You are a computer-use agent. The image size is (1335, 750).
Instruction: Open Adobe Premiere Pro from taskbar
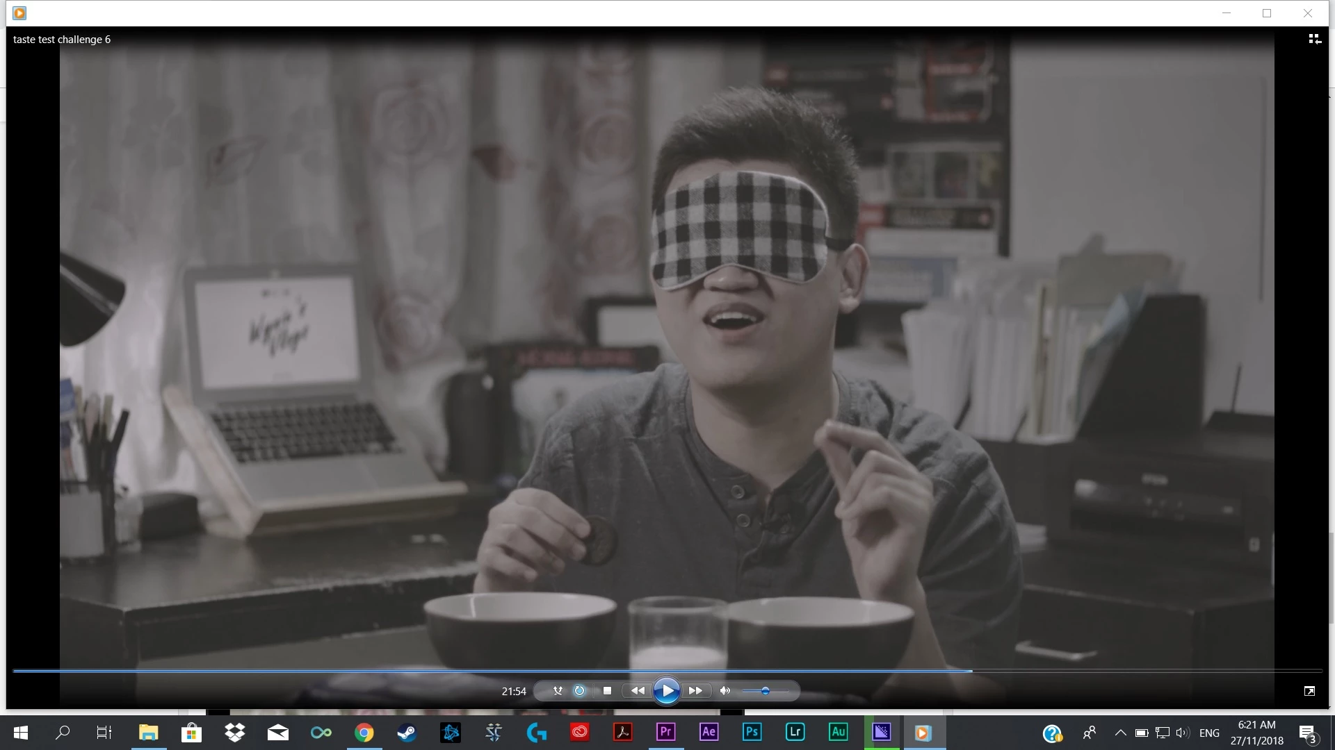click(665, 732)
